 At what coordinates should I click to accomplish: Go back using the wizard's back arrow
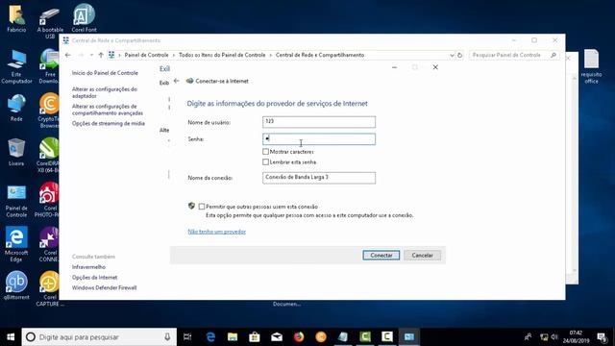coord(177,81)
